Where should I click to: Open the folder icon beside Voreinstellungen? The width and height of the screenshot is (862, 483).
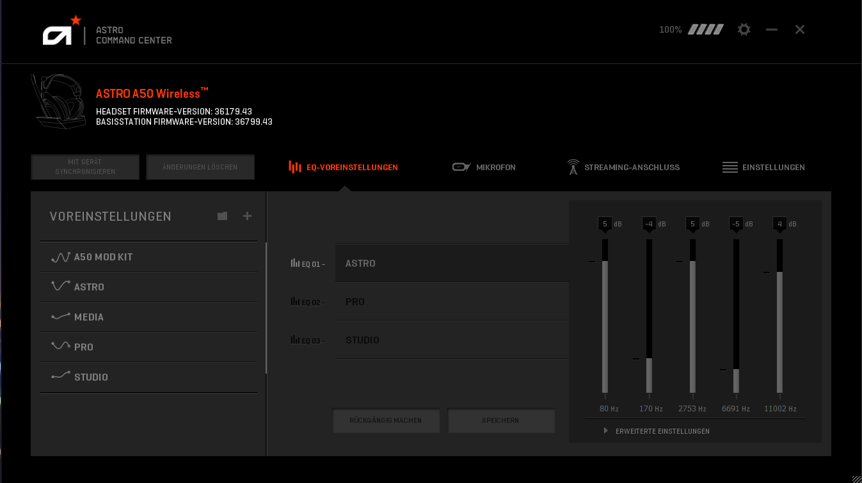(x=222, y=216)
